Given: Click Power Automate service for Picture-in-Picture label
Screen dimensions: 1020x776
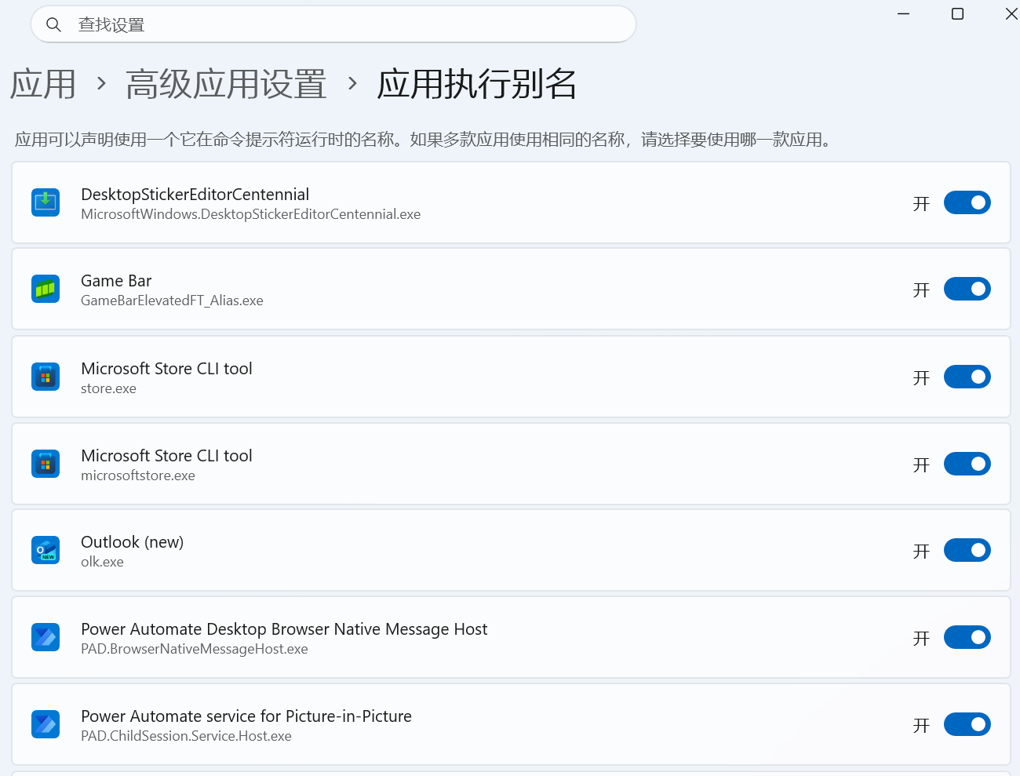Looking at the screenshot, I should [x=246, y=716].
